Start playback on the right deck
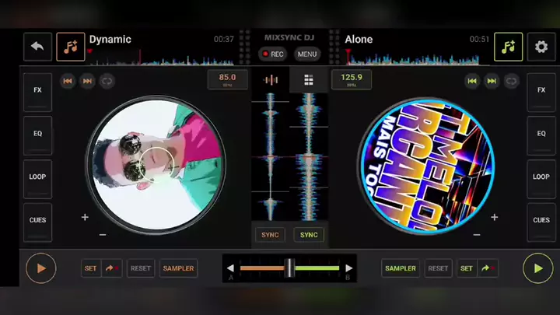Viewport: 560px width, 315px height. coord(537,268)
